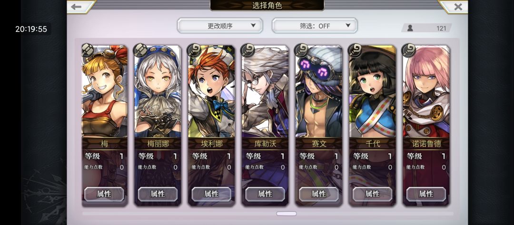Screen dimensions: 514x225
Task: Click the arrow on the 更改顺序 dropdown
Action: click(x=253, y=26)
